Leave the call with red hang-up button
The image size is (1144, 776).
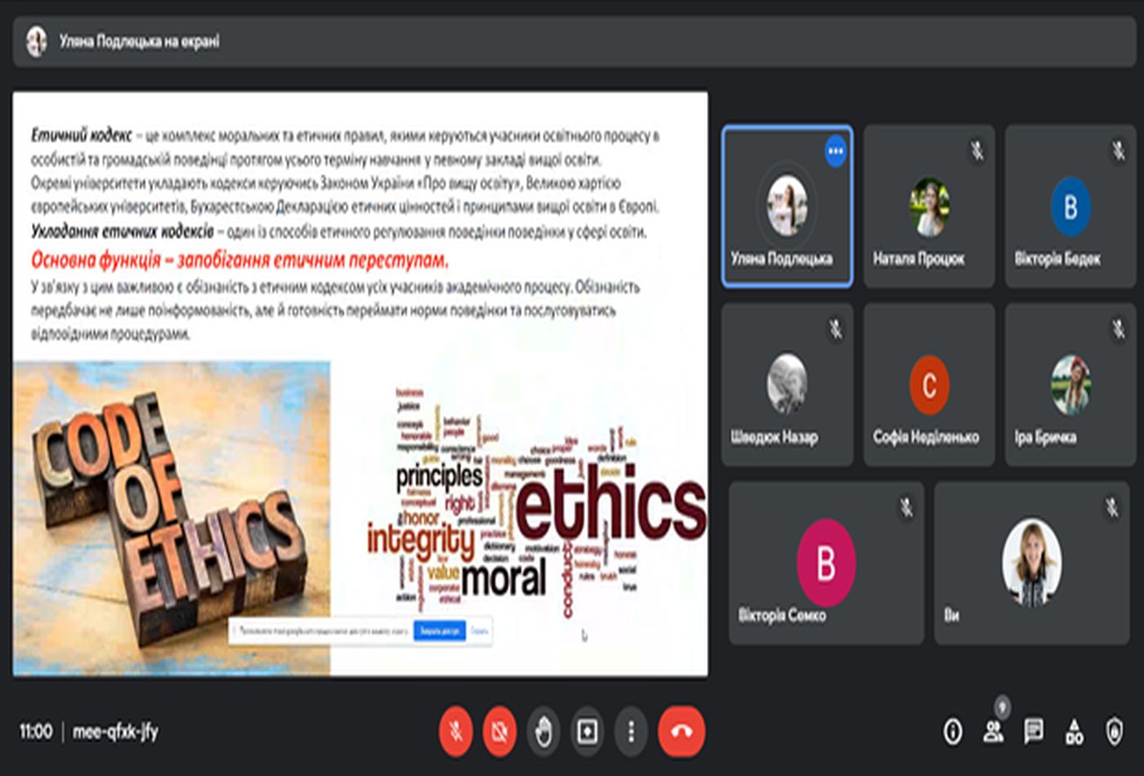tap(681, 731)
